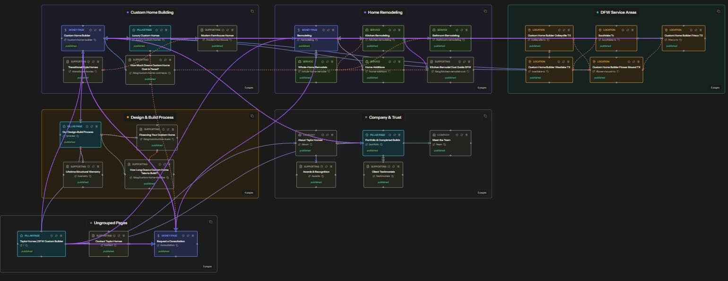Select the Ungrouped Pages group title
Image resolution: width=728 pixels, height=281 pixels.
pos(111,223)
